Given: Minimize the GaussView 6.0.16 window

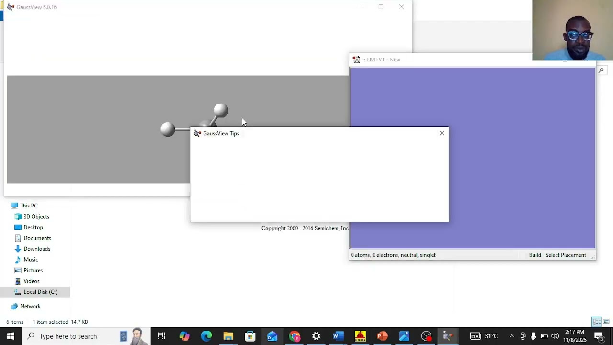Looking at the screenshot, I should coord(361,7).
